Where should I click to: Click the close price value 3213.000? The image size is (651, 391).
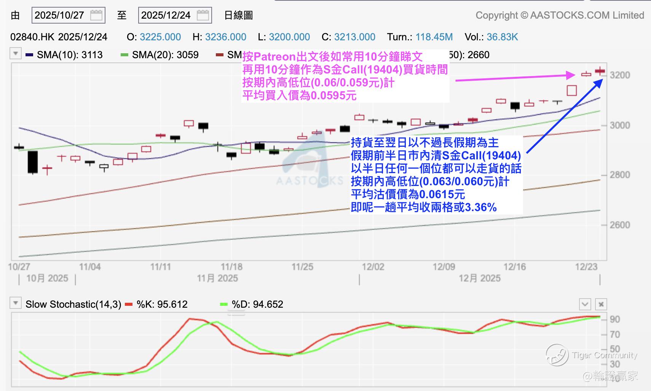pos(355,37)
